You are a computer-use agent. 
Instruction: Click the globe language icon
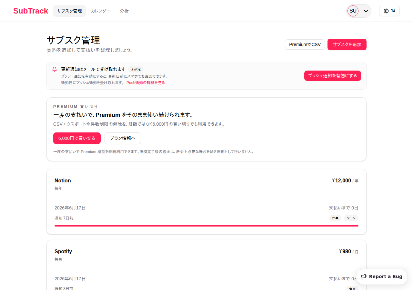386,11
